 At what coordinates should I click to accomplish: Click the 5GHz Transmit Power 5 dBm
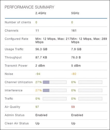pos(76,66)
